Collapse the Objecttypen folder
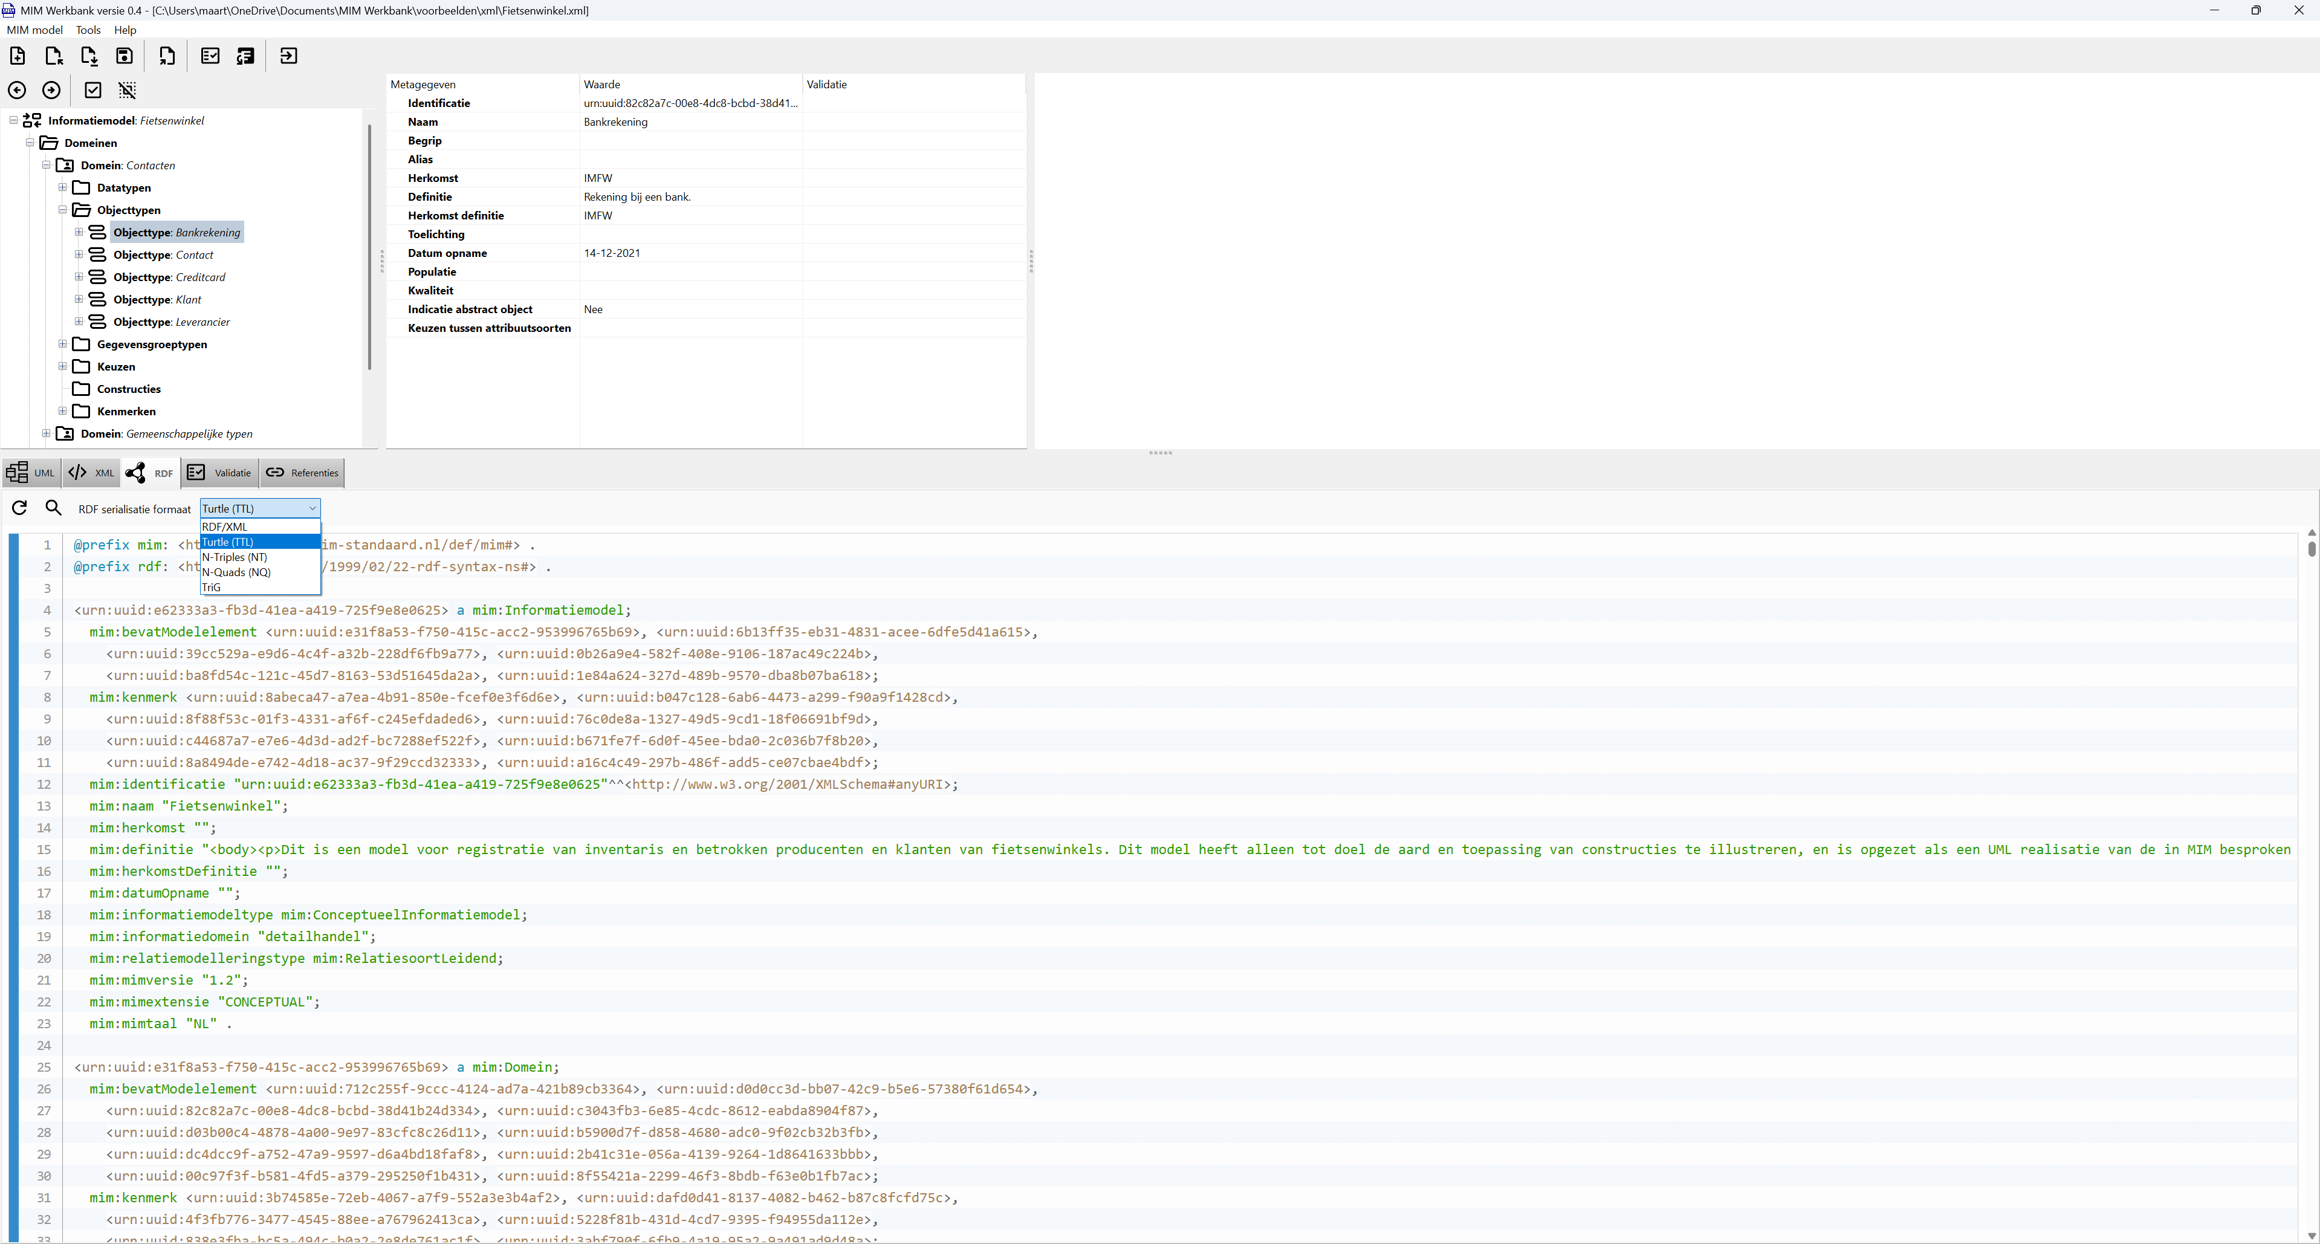Screen dimensions: 2320x1244 coord(62,210)
